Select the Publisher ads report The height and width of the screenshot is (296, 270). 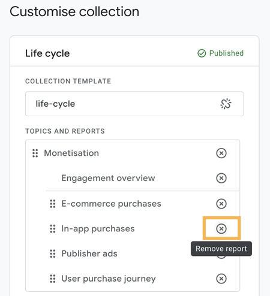[x=89, y=253]
